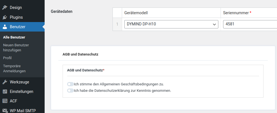The height and width of the screenshot is (113, 277).
Task: Click the ACF grid icon
Action: [x=5, y=101]
